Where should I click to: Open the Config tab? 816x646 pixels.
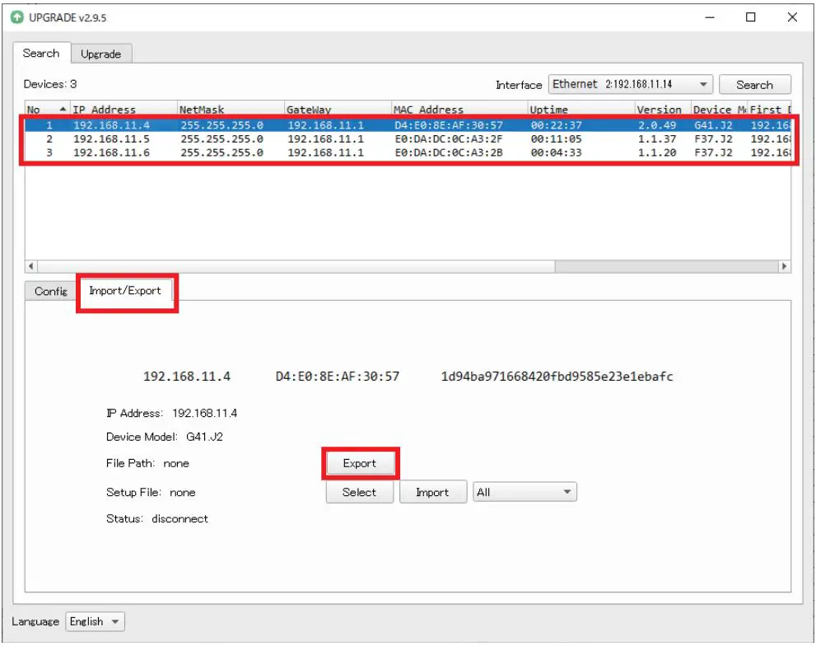(x=50, y=291)
